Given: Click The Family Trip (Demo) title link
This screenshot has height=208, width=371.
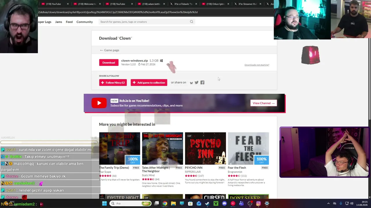Looking at the screenshot, I should pyautogui.click(x=114, y=168).
